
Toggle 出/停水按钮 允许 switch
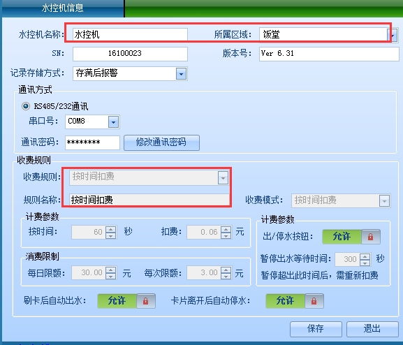[x=342, y=237]
